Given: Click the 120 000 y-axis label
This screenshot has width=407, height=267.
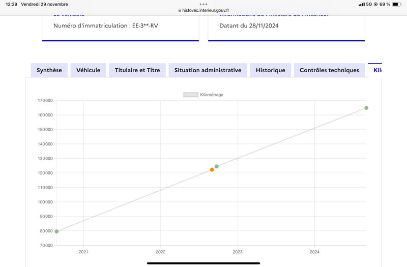Looking at the screenshot, I should (45, 173).
